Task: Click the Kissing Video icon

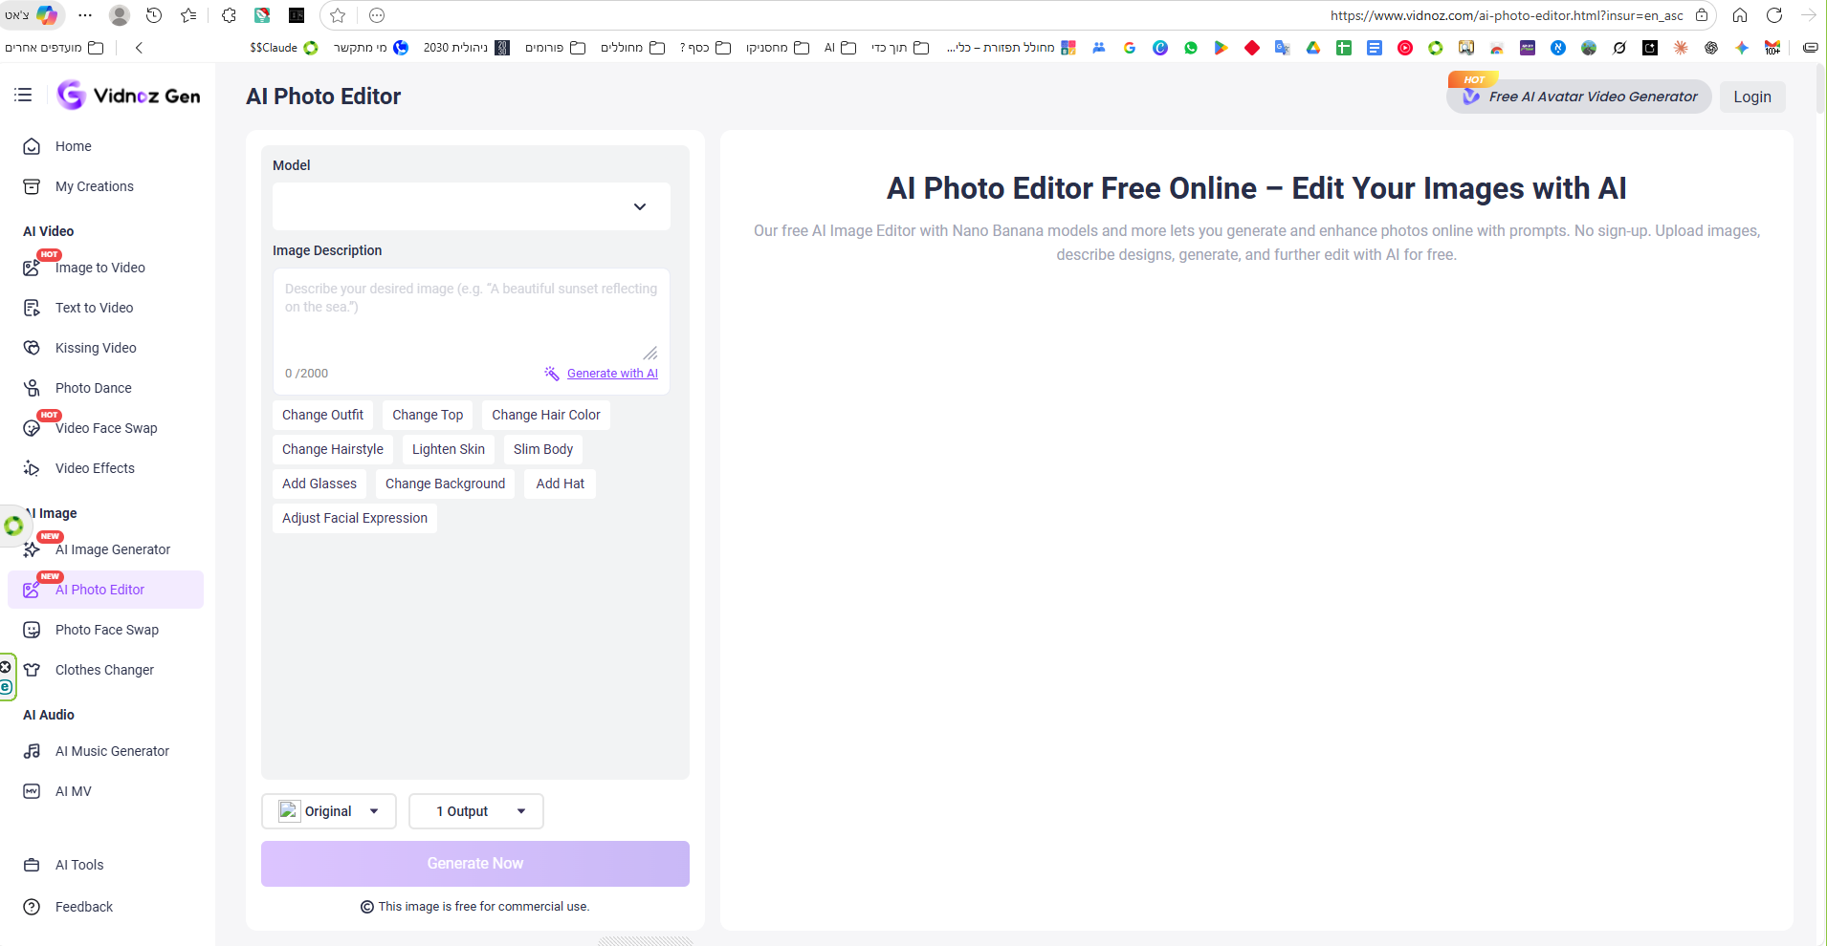Action: click(x=32, y=348)
